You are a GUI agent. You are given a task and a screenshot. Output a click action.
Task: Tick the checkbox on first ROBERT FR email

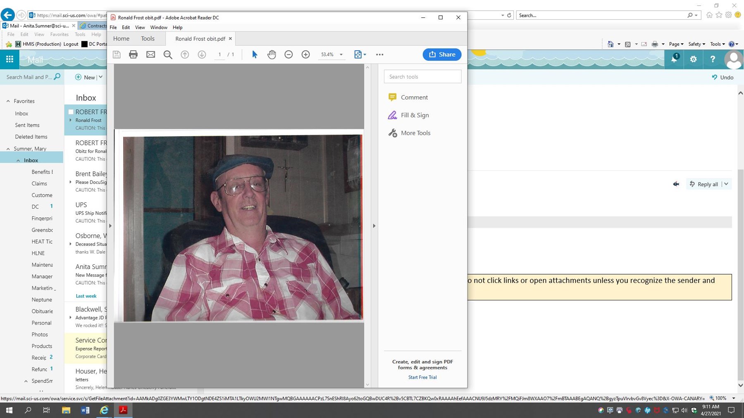pos(71,112)
